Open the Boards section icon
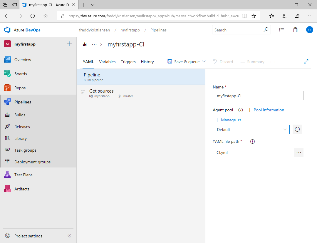This screenshot has width=317, height=243. coord(7,74)
